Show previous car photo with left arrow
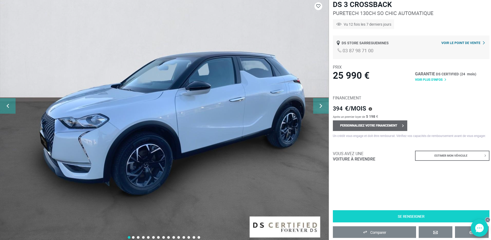 coord(8,106)
